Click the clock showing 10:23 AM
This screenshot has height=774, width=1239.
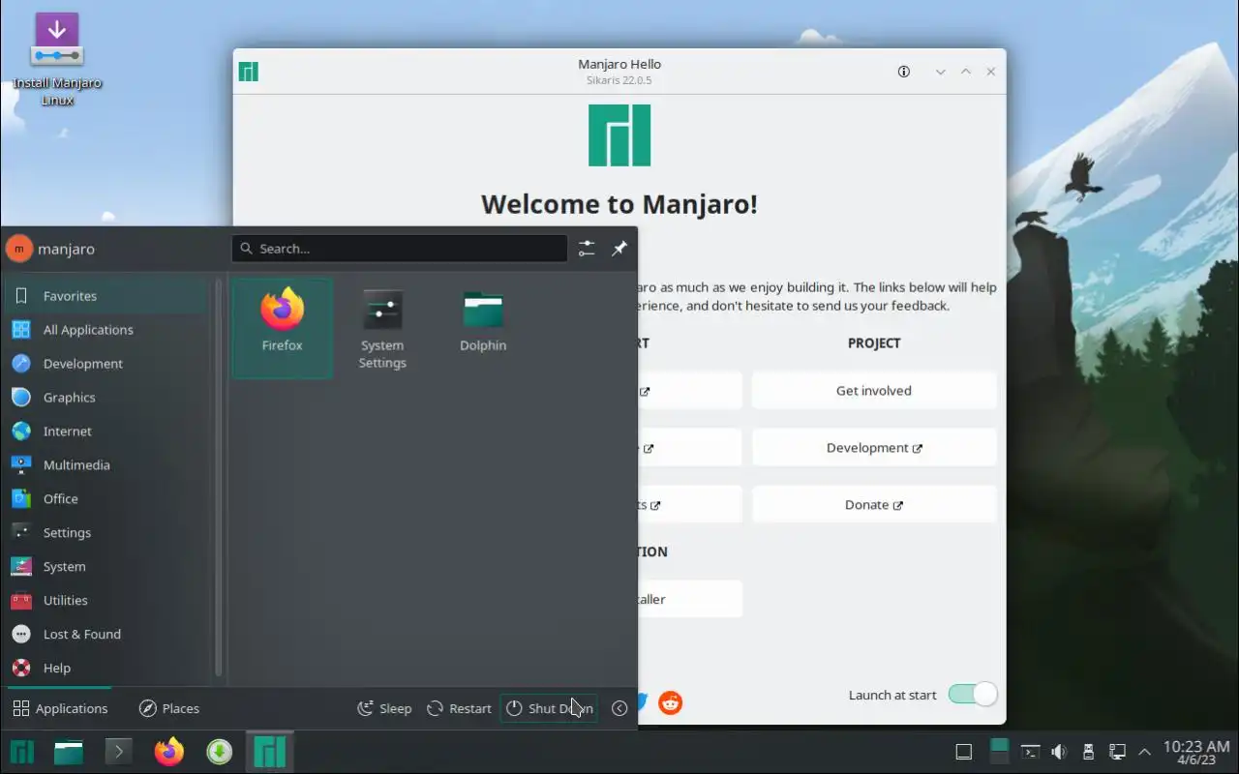(1195, 752)
